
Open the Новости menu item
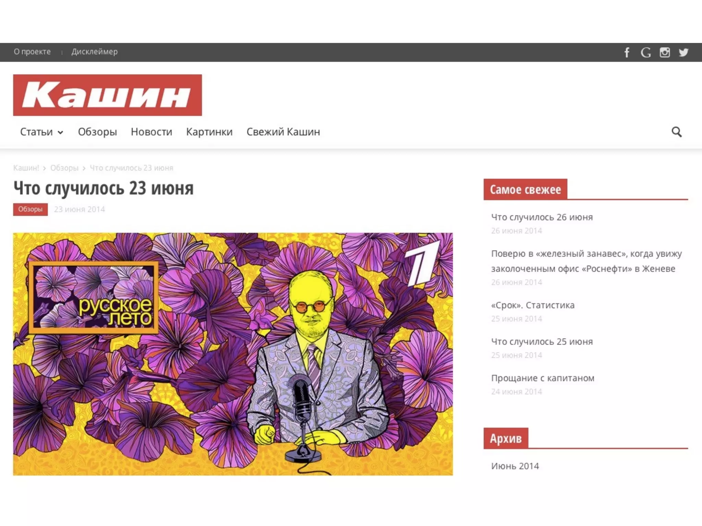pyautogui.click(x=152, y=132)
